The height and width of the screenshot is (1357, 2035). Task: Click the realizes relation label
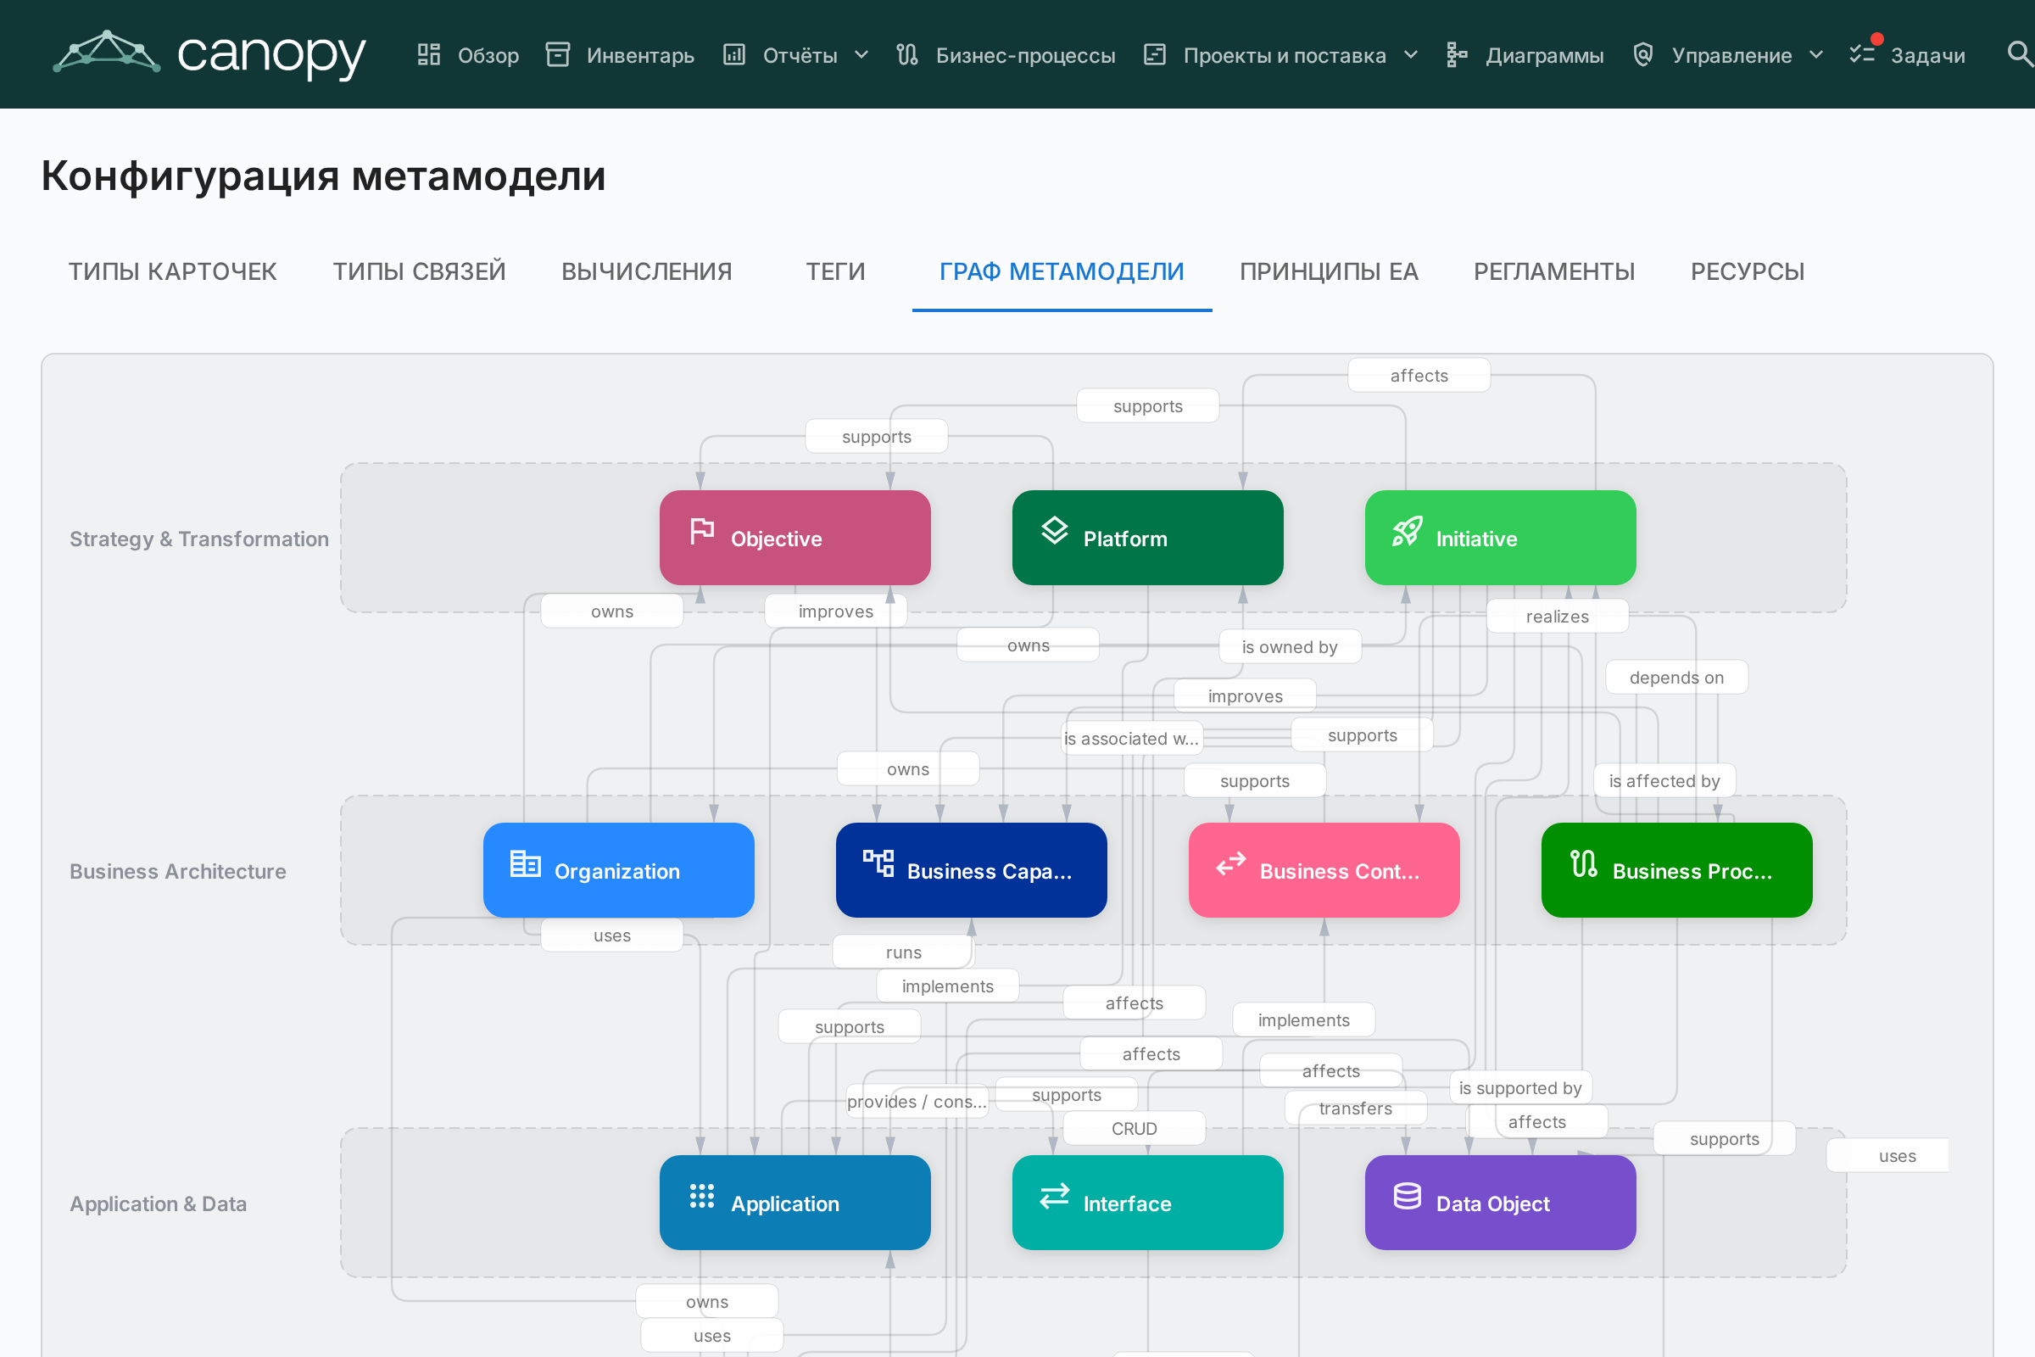(x=1557, y=617)
